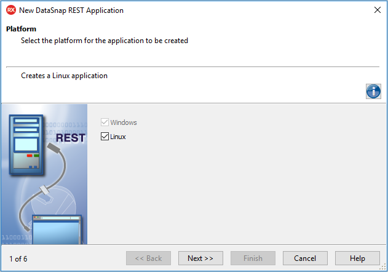Click the disabled Back button

pos(148,258)
